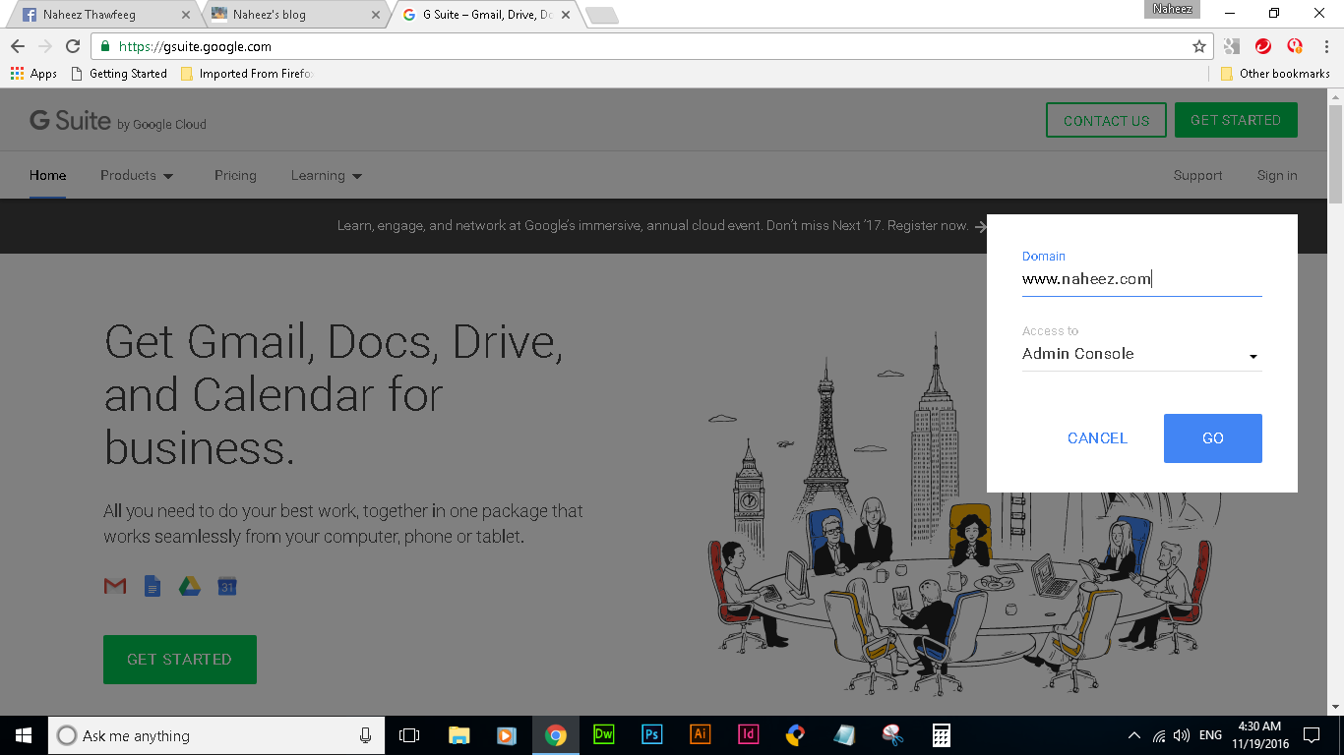Open a new tab
Screen dimensions: 1344x755
(x=601, y=15)
